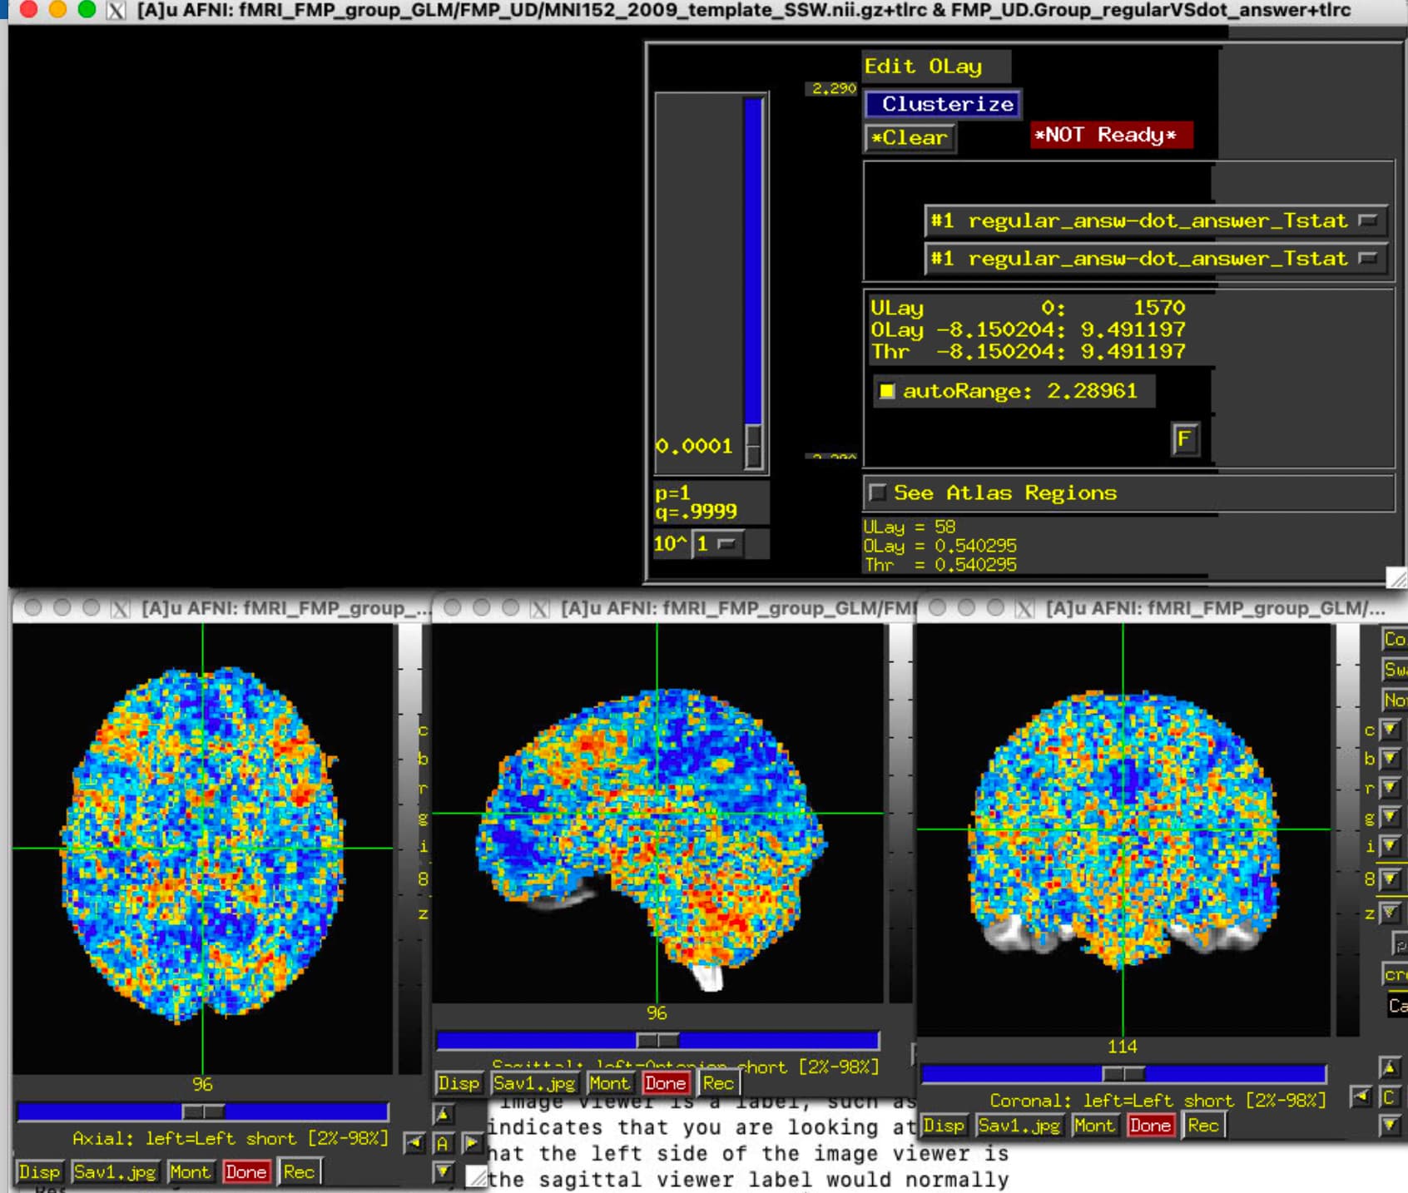Open Mont montage options in coronal viewer
This screenshot has height=1193, width=1408.
coord(1093,1126)
